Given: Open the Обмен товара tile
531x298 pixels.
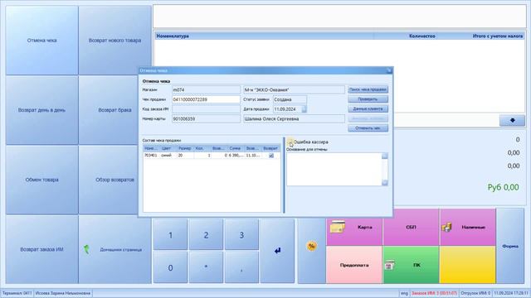Looking at the screenshot, I should [x=41, y=180].
